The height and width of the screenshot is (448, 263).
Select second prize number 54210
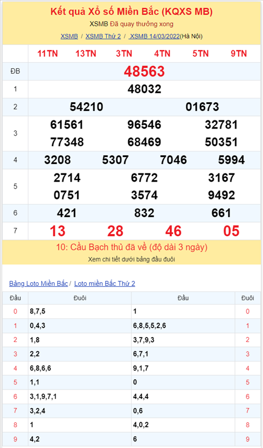tap(87, 107)
